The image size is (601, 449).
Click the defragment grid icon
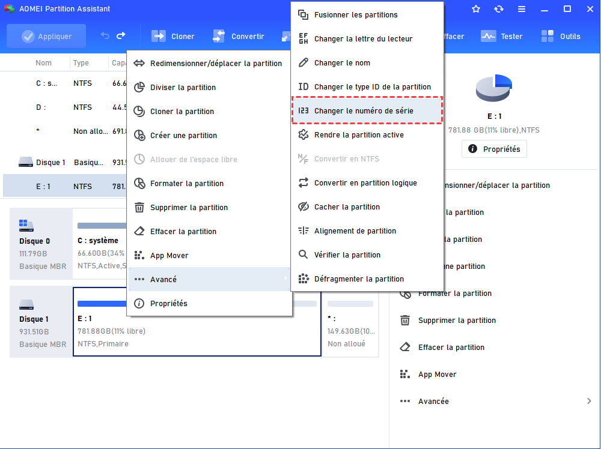click(x=303, y=279)
